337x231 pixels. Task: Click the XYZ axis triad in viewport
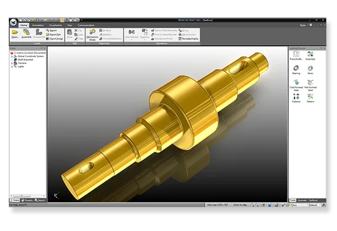(56, 195)
